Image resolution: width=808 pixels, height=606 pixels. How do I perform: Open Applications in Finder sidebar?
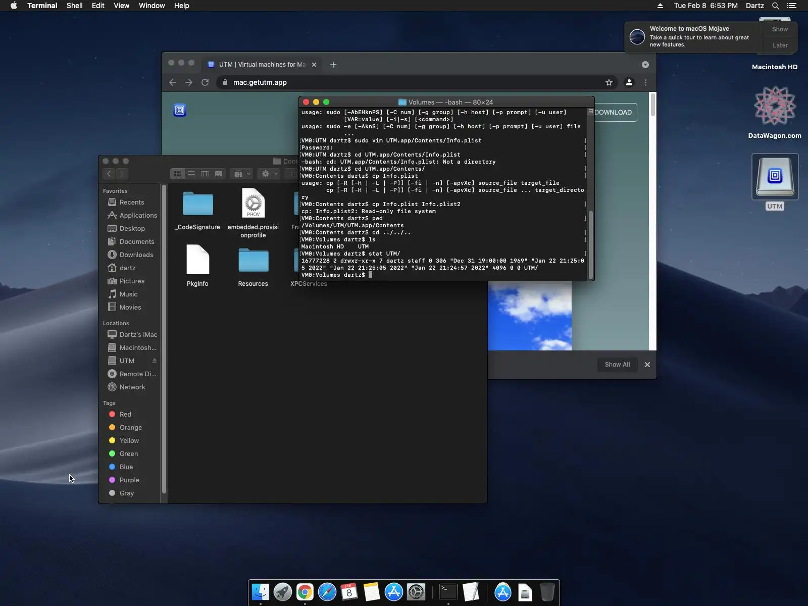132,215
